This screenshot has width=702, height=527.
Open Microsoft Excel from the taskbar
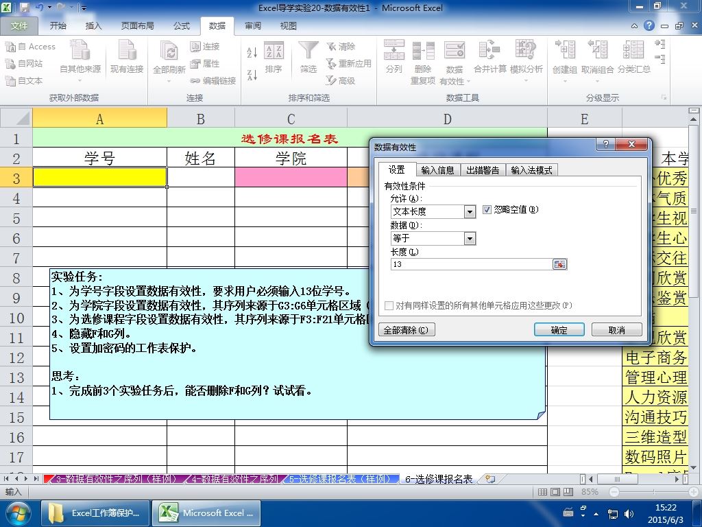click(x=206, y=513)
